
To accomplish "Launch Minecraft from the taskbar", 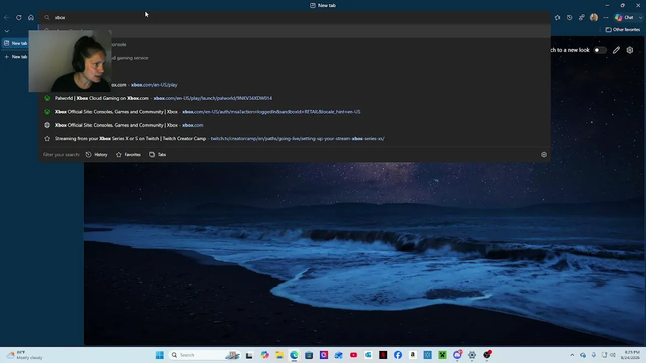I will click(442, 355).
